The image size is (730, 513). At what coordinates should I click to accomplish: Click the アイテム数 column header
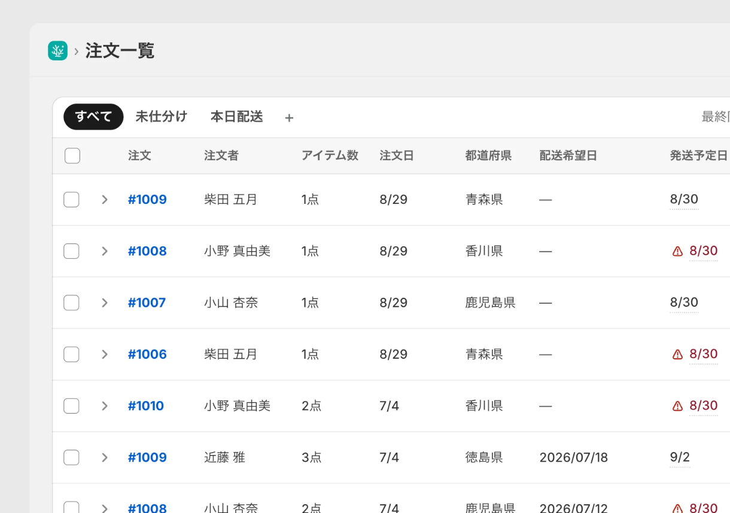point(330,155)
